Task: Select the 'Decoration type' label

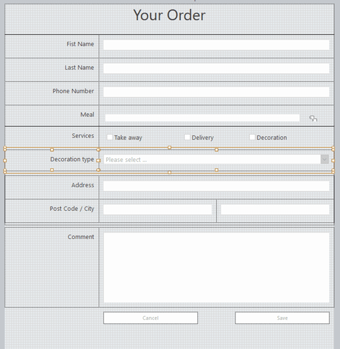Action: (72, 159)
